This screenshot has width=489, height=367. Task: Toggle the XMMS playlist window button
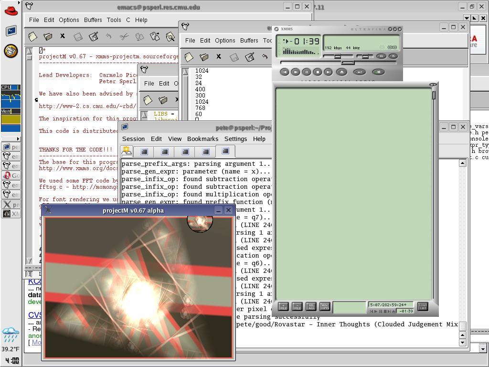pyautogui.click(x=393, y=56)
